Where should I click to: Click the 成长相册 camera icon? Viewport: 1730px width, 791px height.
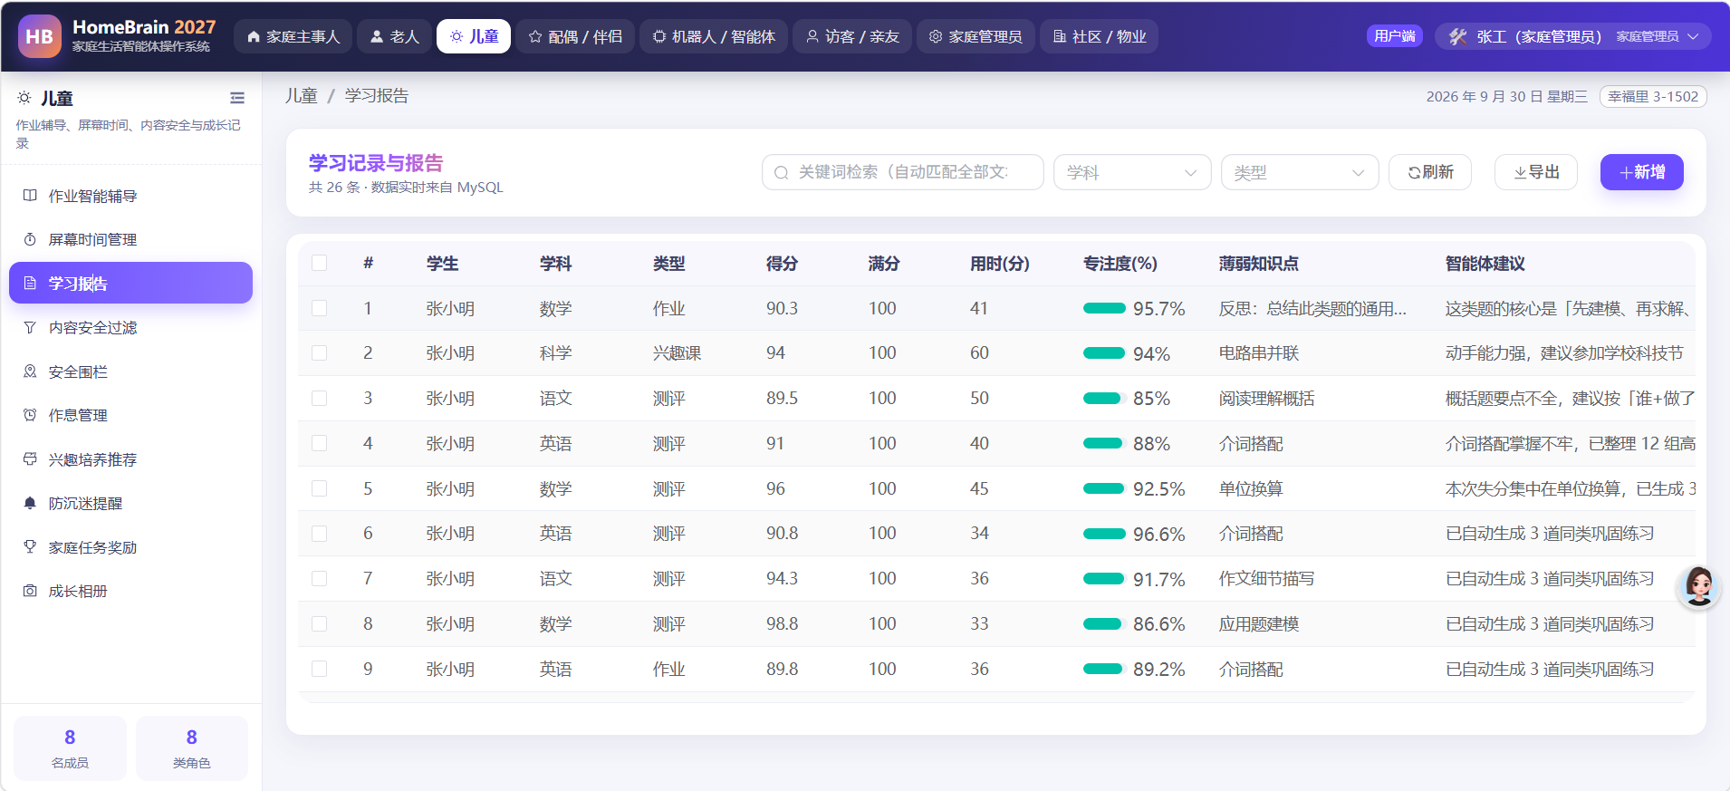coord(30,591)
